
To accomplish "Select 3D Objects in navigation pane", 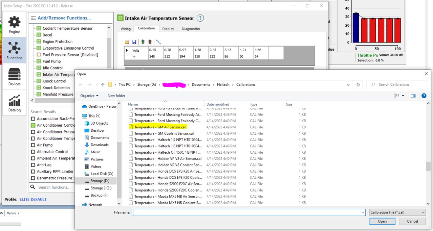I will (96, 123).
